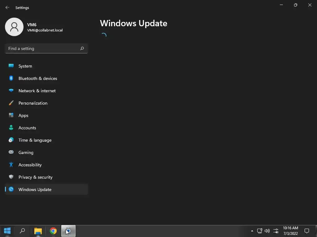Click the volume speaker tray icon

pos(267,231)
